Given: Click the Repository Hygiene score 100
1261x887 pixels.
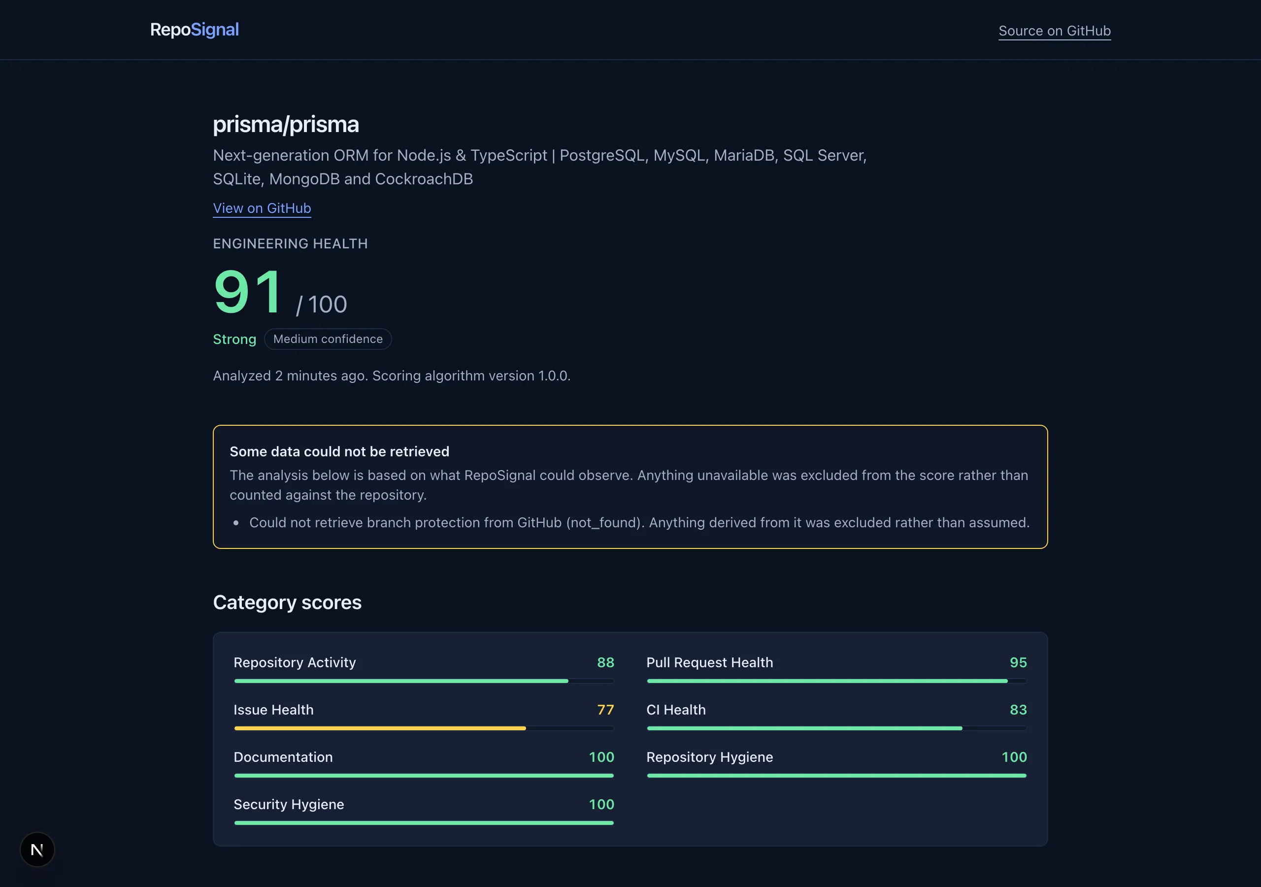Looking at the screenshot, I should click(1014, 757).
